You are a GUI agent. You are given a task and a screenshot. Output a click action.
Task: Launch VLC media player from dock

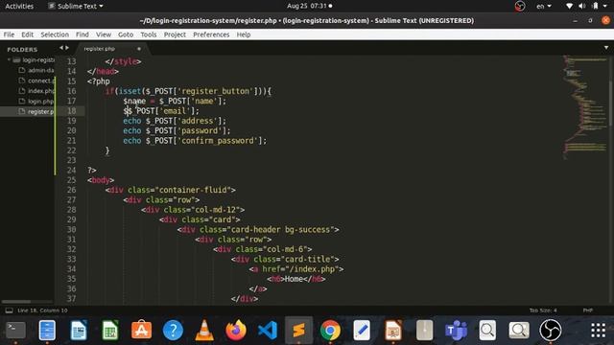(204, 330)
